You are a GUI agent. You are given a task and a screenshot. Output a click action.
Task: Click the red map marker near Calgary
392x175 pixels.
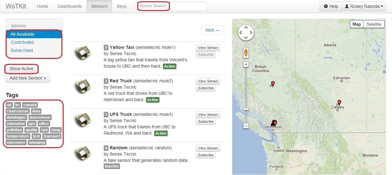pyautogui.click(x=339, y=103)
